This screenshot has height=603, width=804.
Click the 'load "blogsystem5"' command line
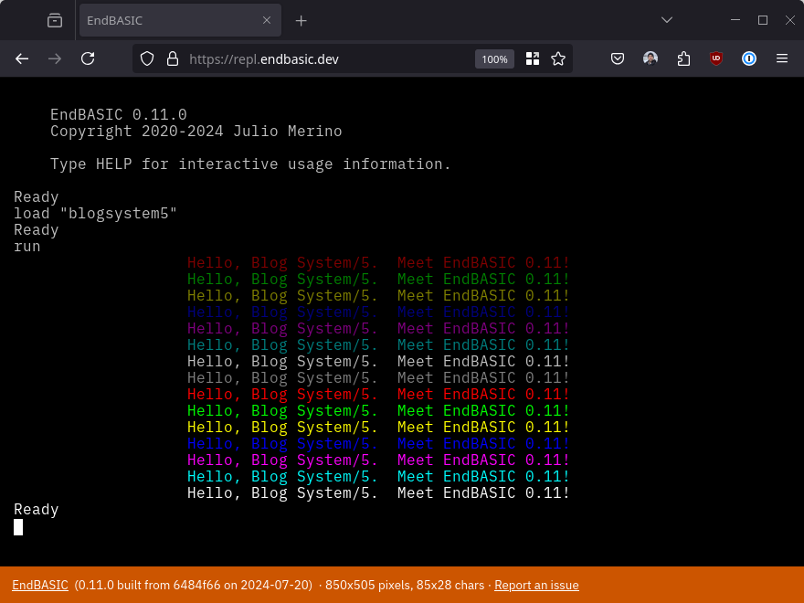point(95,213)
